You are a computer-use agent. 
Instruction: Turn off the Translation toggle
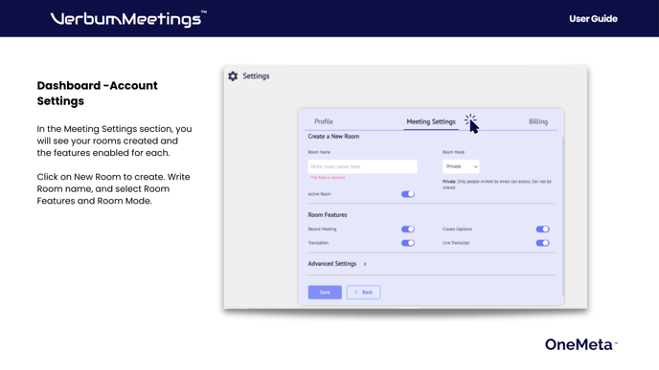click(x=408, y=243)
